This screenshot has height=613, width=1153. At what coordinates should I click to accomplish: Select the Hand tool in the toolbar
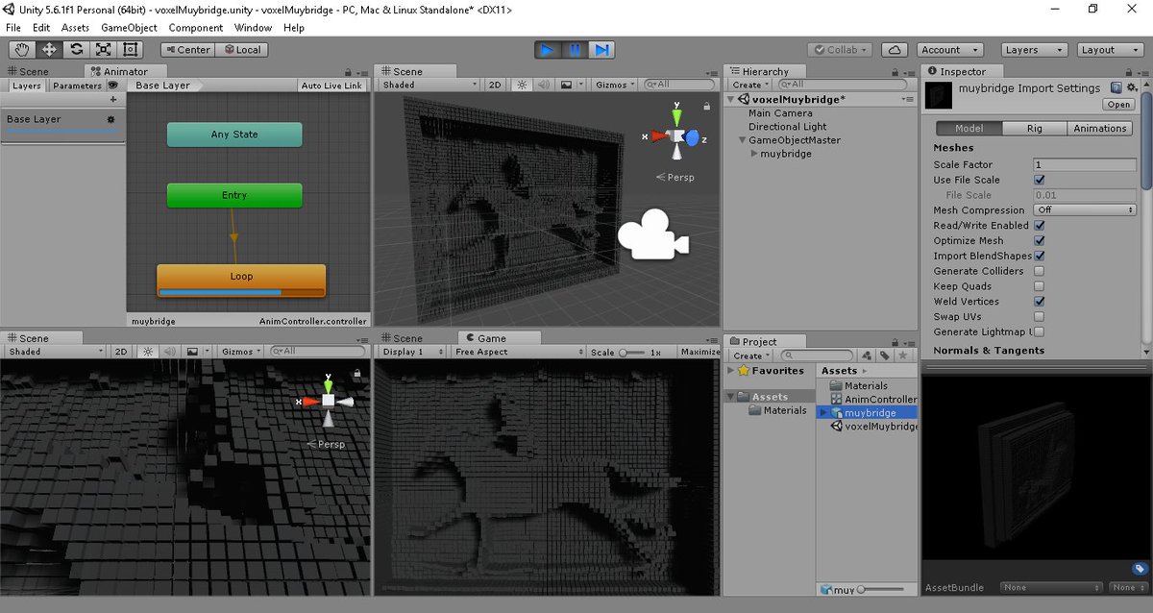pos(22,50)
